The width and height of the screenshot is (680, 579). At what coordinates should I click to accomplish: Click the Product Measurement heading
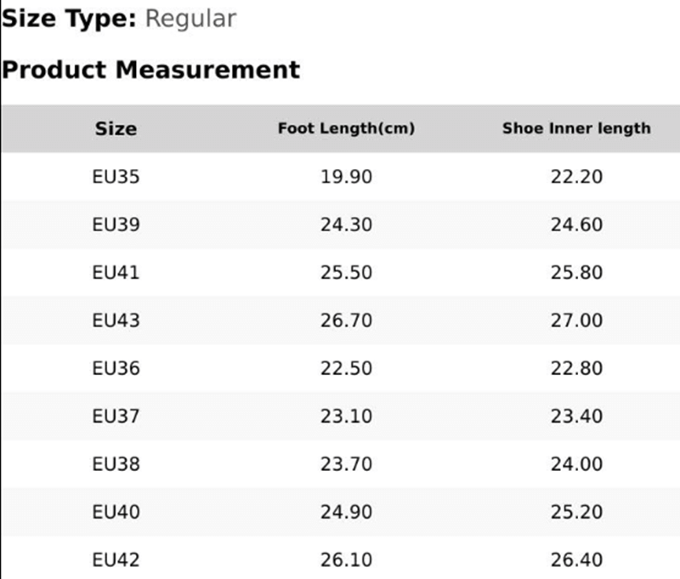pyautogui.click(x=150, y=70)
